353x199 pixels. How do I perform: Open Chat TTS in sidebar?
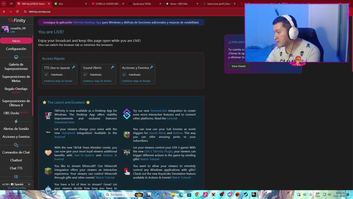click(x=16, y=168)
